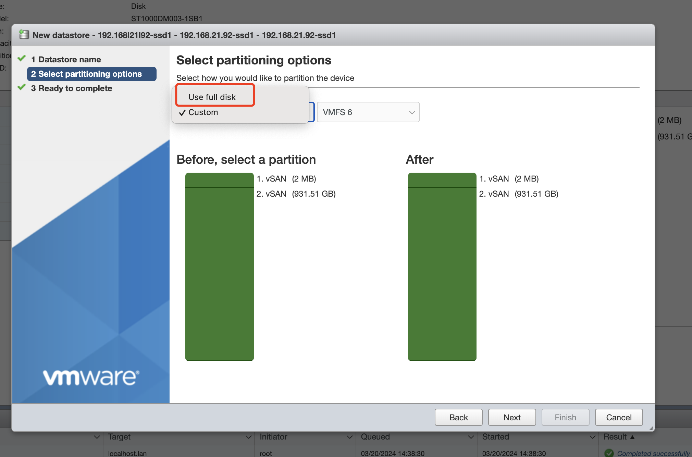The width and height of the screenshot is (692, 457).
Task: Click green checkmark beside Ready to complete
Action: [x=22, y=87]
